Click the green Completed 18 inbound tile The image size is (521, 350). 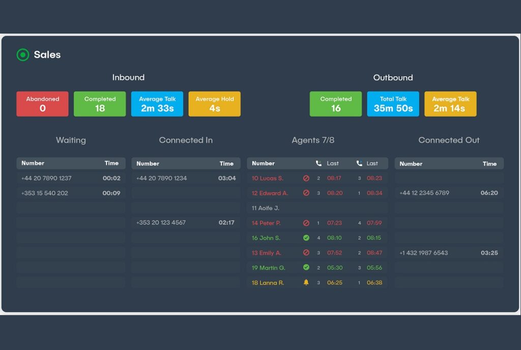click(x=100, y=104)
